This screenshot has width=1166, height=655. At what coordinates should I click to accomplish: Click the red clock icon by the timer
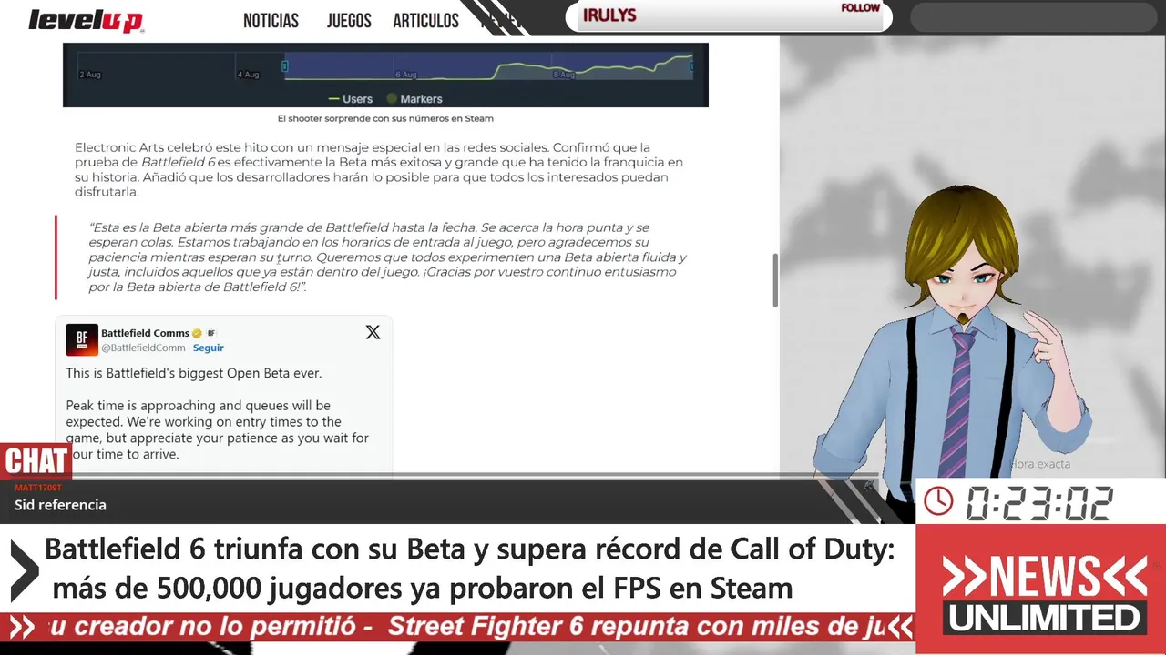coord(938,501)
